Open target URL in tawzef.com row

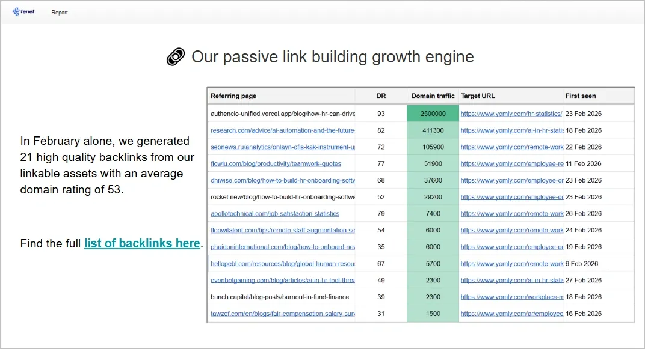click(x=512, y=314)
